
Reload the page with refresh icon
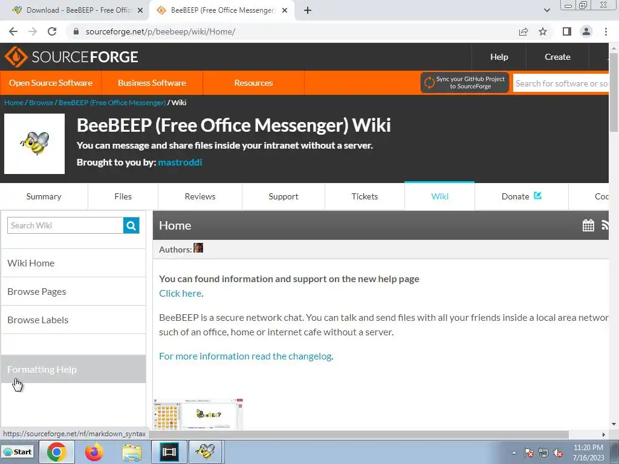[x=52, y=31]
